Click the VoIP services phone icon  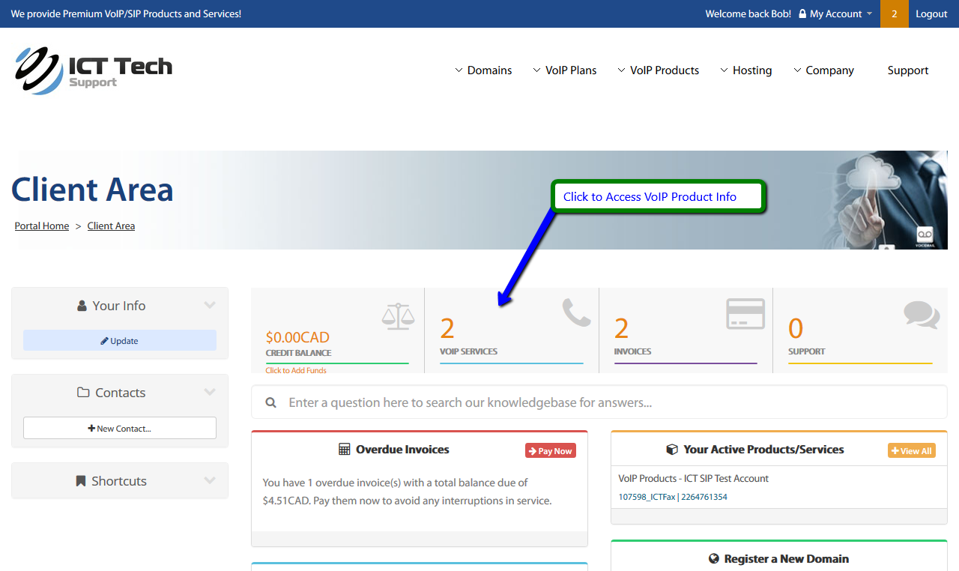point(576,312)
